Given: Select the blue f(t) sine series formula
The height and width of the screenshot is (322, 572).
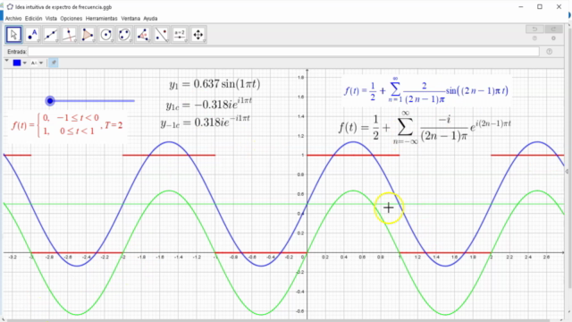Looking at the screenshot, I should [x=426, y=89].
